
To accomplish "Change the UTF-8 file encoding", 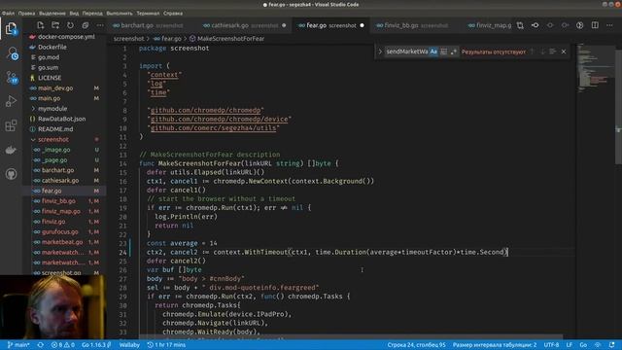I will pos(551,345).
